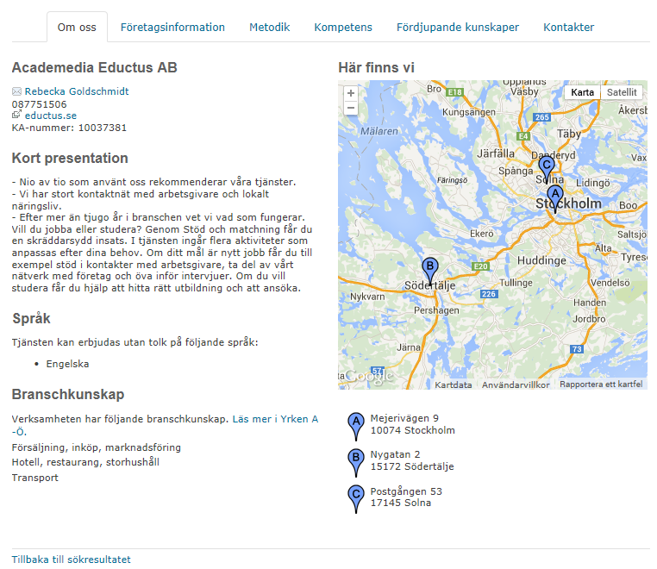Click Academedia Eductus AB heading
The height and width of the screenshot is (569, 657).
[x=95, y=67]
